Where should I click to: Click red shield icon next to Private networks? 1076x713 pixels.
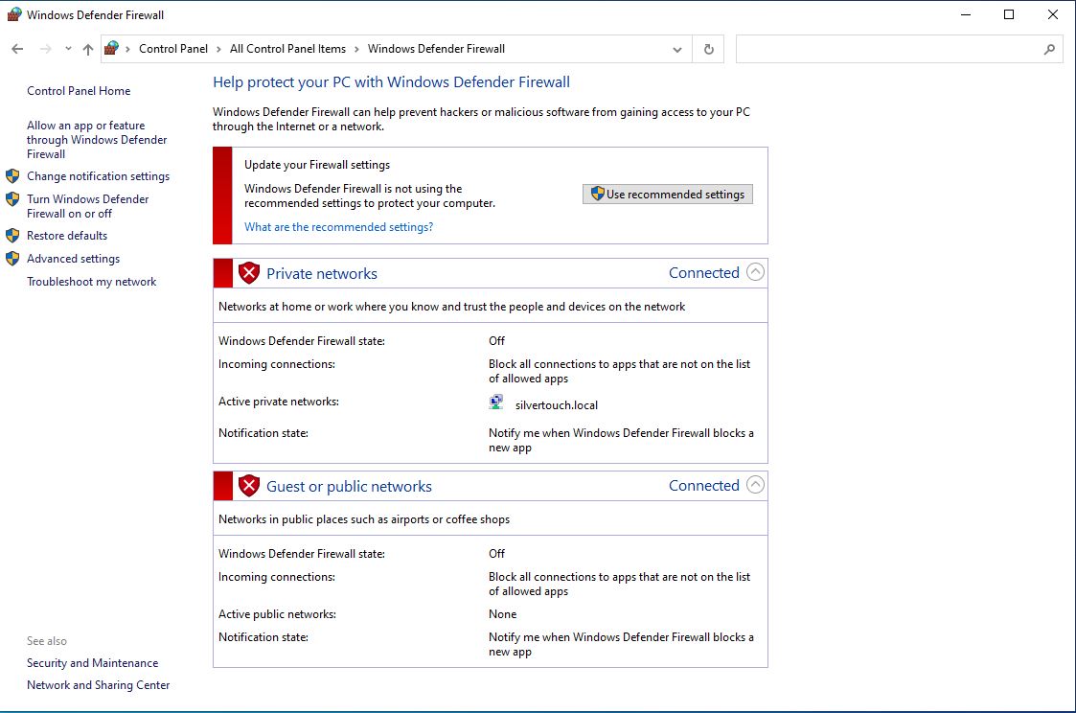click(249, 273)
